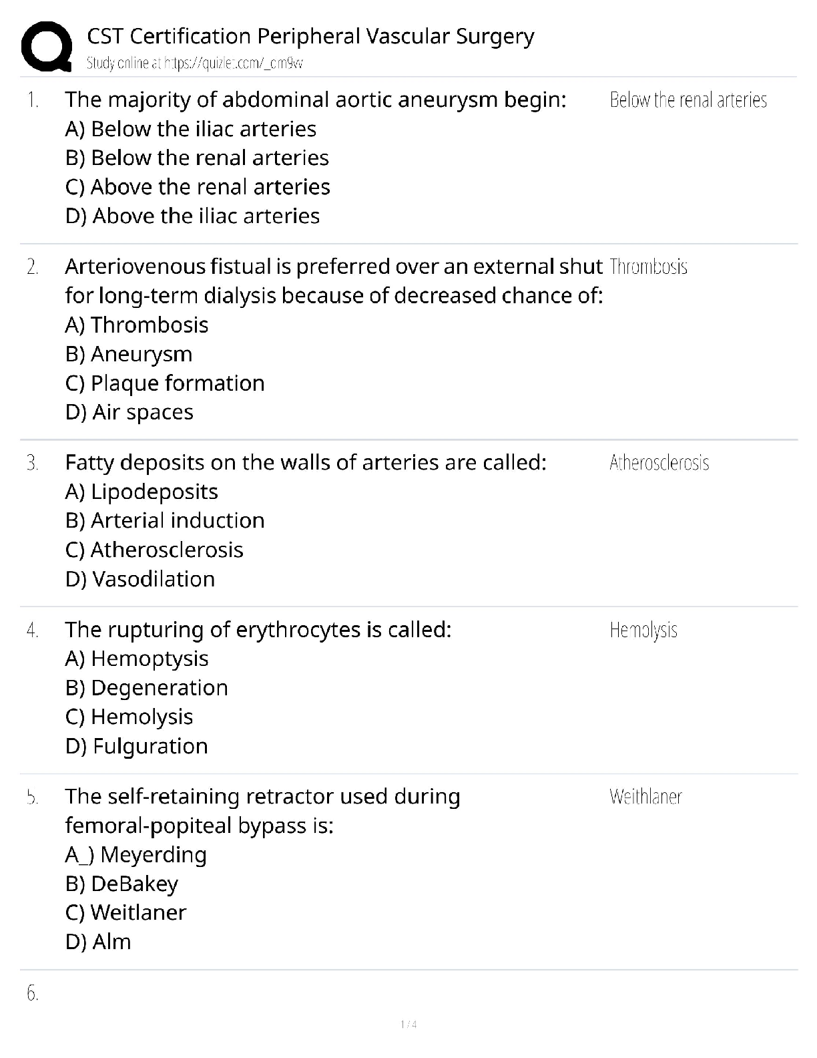Choose option A) Hemoptysis
817x1058 pixels.
point(137,659)
